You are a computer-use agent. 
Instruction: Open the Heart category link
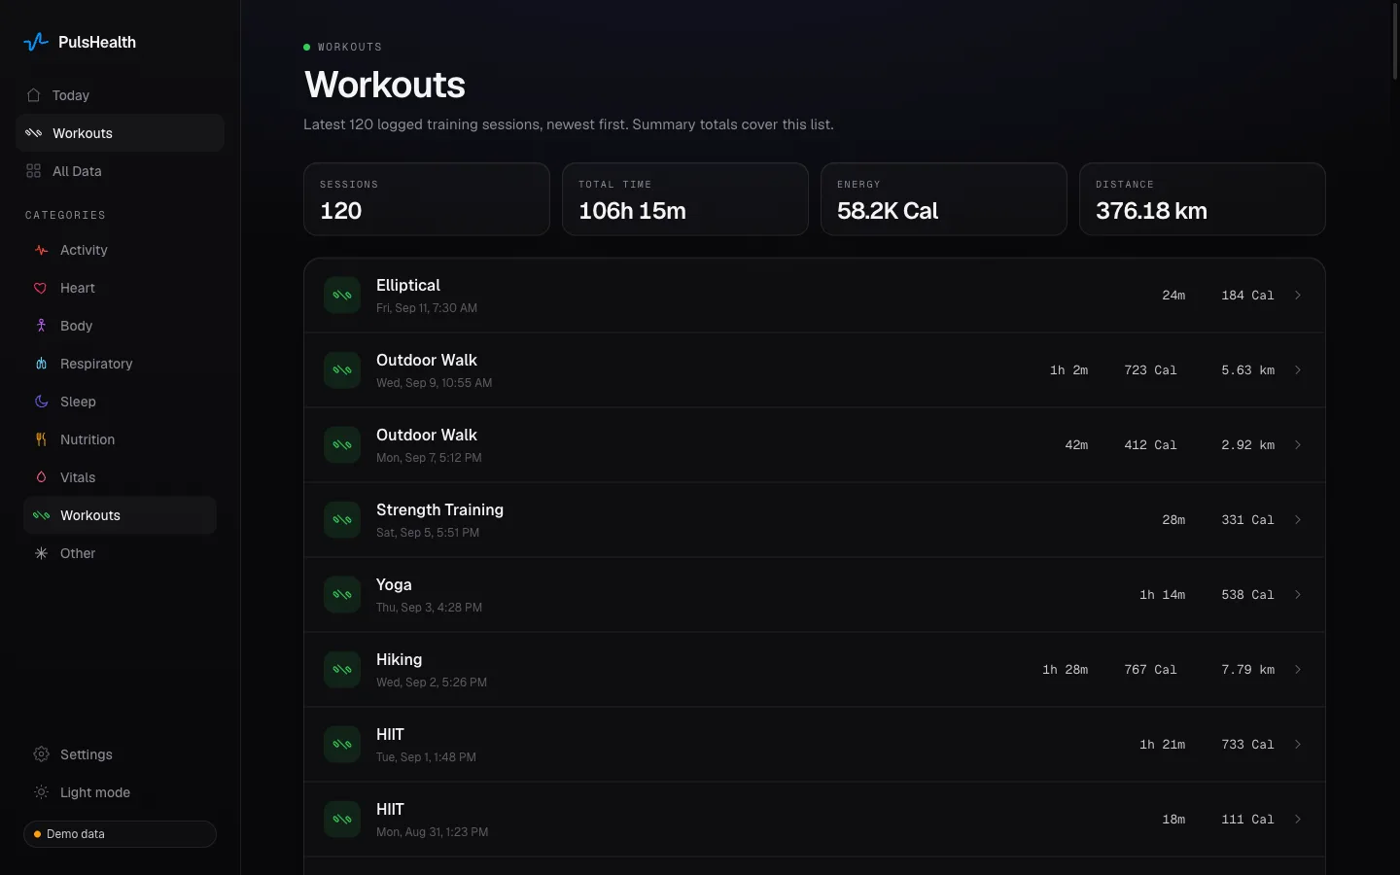click(x=120, y=288)
